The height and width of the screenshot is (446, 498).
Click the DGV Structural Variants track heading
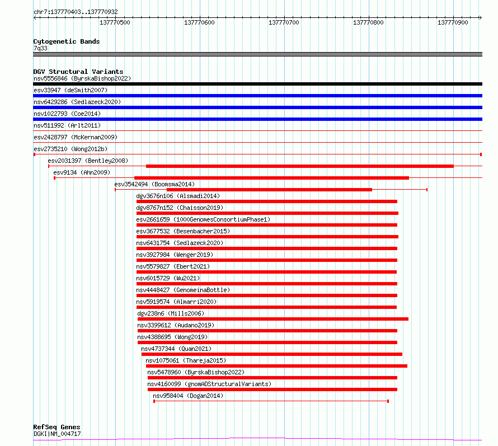(x=78, y=72)
